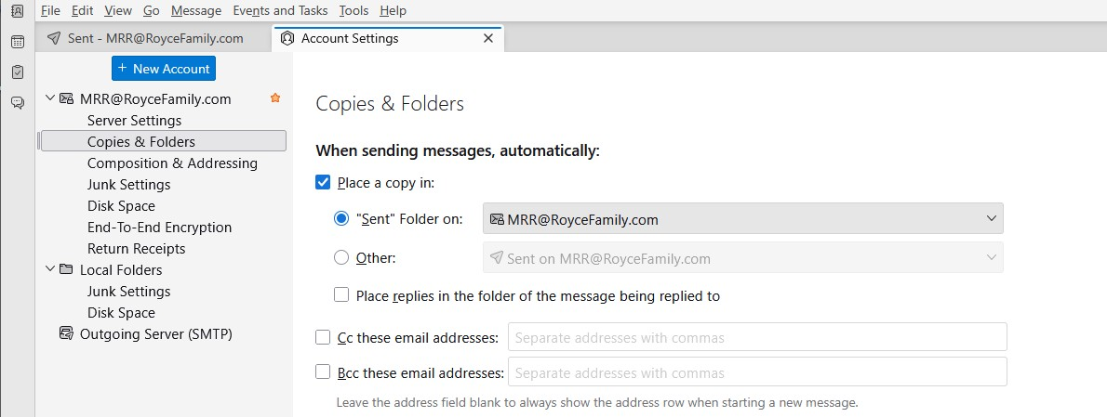Image resolution: width=1107 pixels, height=417 pixels.
Task: Open the Calendar space icon
Action: [17, 42]
